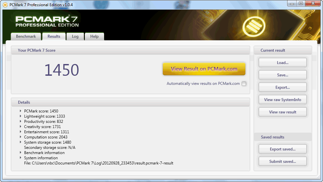323x182 pixels.
Task: Click the System storage score: 1480 text
Action: 48,142
